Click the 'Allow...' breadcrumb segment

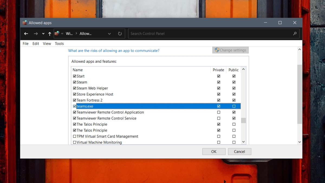[86, 34]
